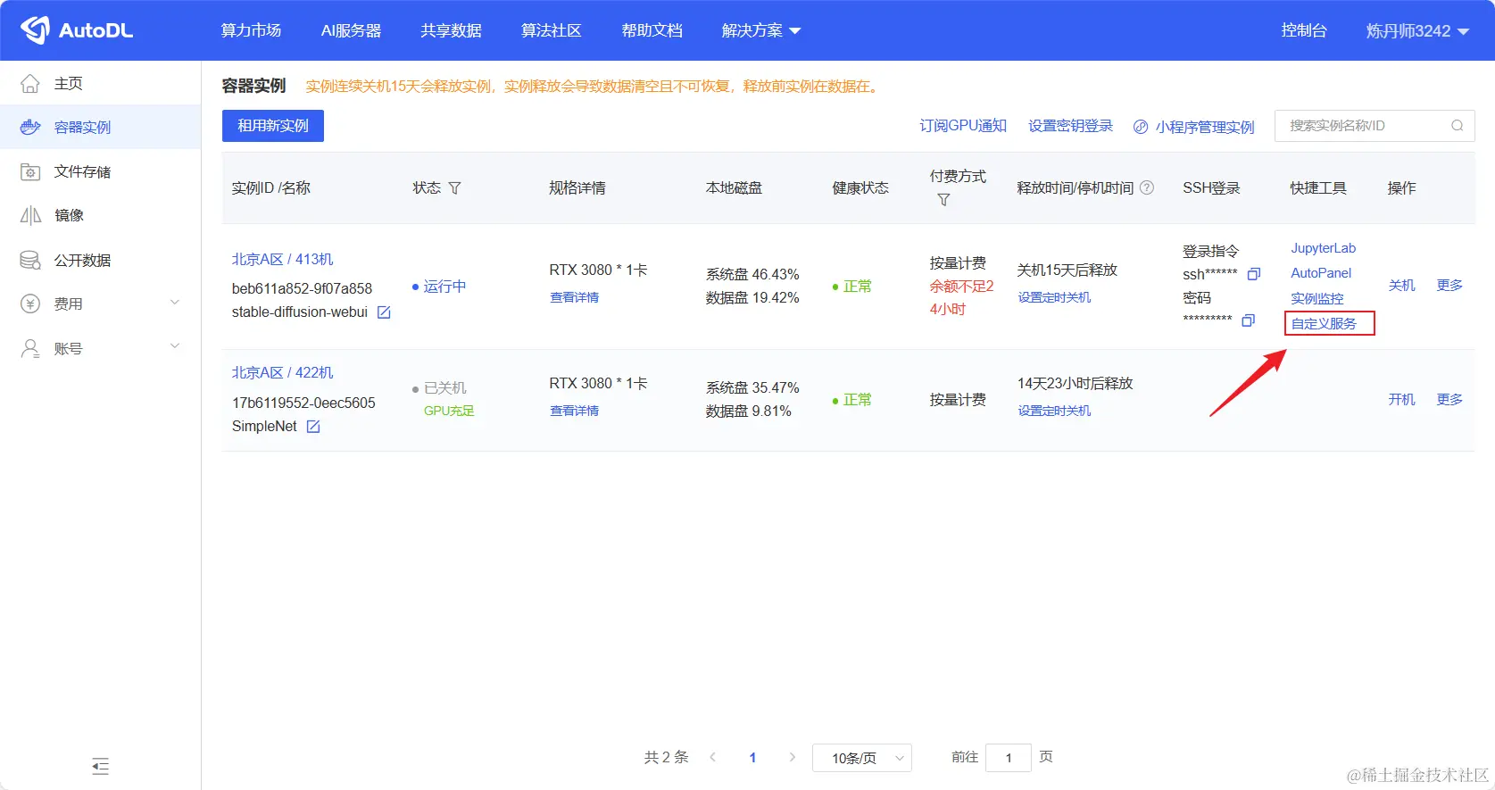Open 更多 for the 413机 instance

coord(1449,285)
